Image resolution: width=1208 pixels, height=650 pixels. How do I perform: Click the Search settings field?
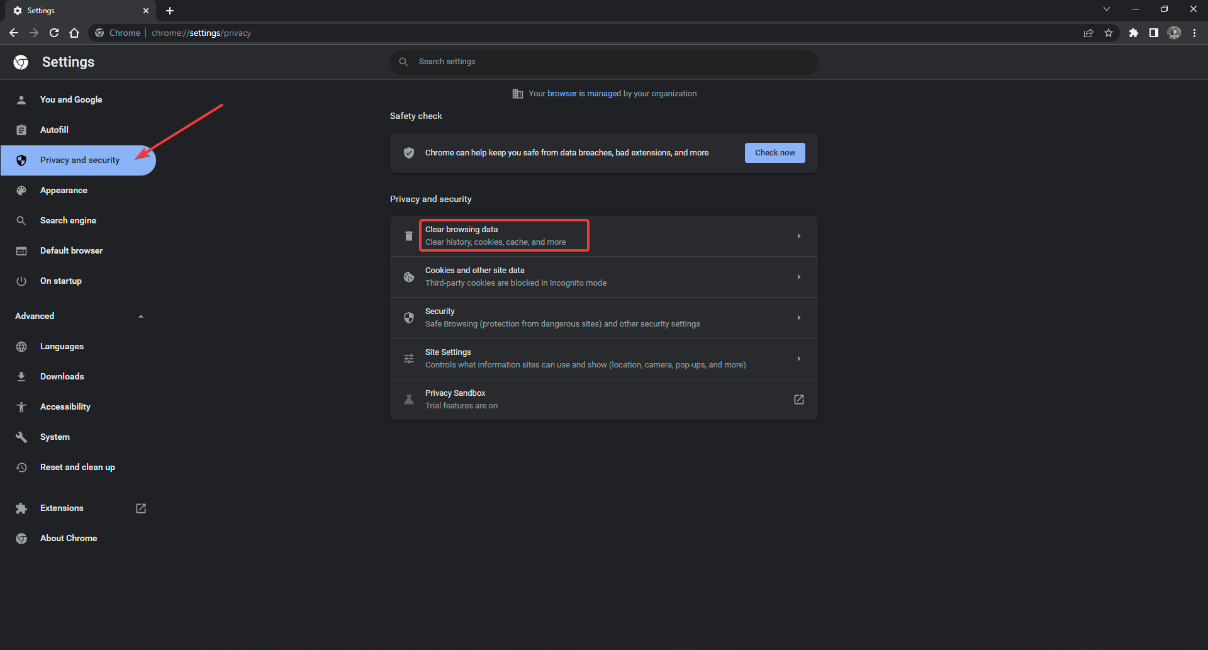(x=604, y=62)
